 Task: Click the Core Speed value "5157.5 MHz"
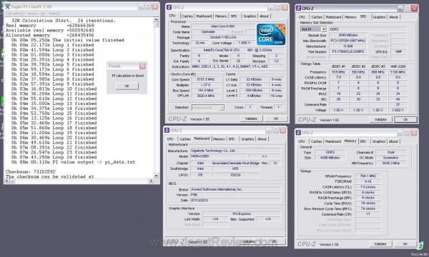pos(207,79)
